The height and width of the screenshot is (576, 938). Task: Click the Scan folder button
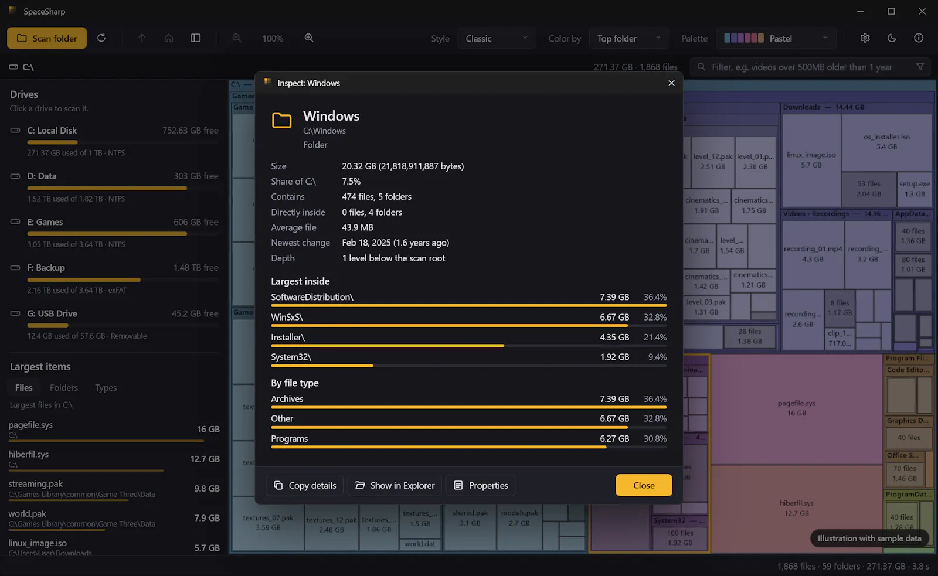(x=47, y=38)
